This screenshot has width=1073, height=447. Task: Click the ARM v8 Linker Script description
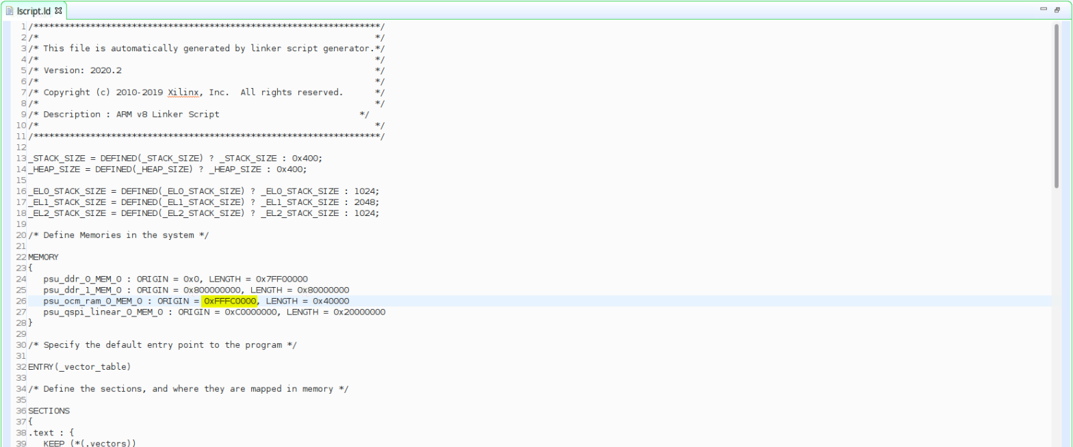(168, 114)
